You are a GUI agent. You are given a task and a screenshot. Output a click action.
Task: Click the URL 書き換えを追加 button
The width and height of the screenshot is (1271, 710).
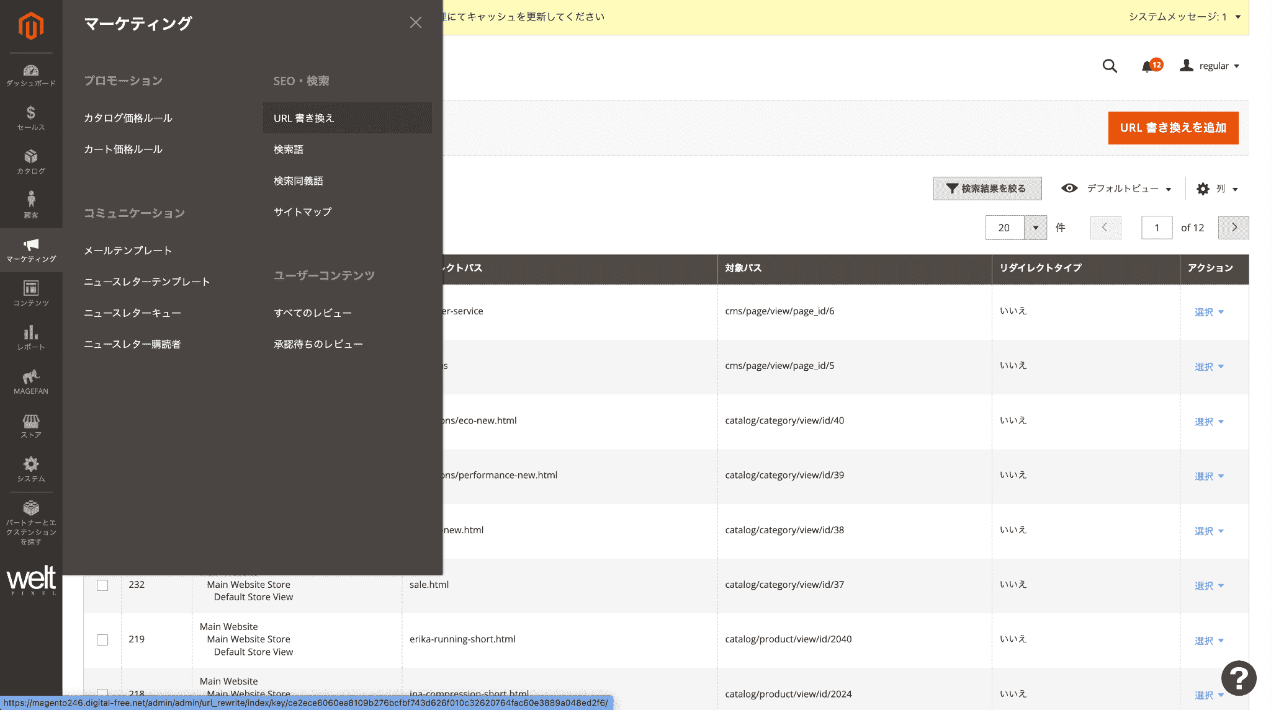tap(1172, 128)
